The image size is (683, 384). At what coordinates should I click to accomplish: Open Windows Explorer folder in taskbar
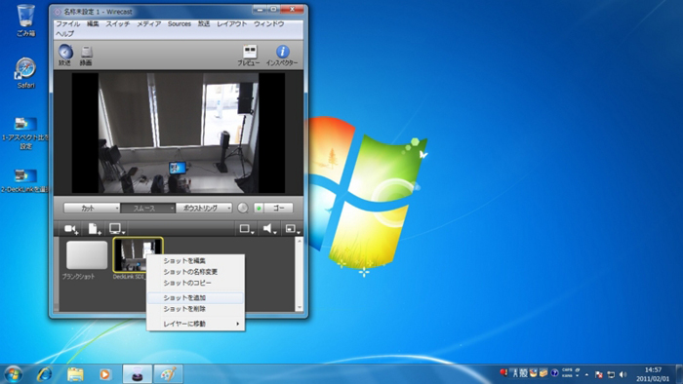click(x=75, y=374)
